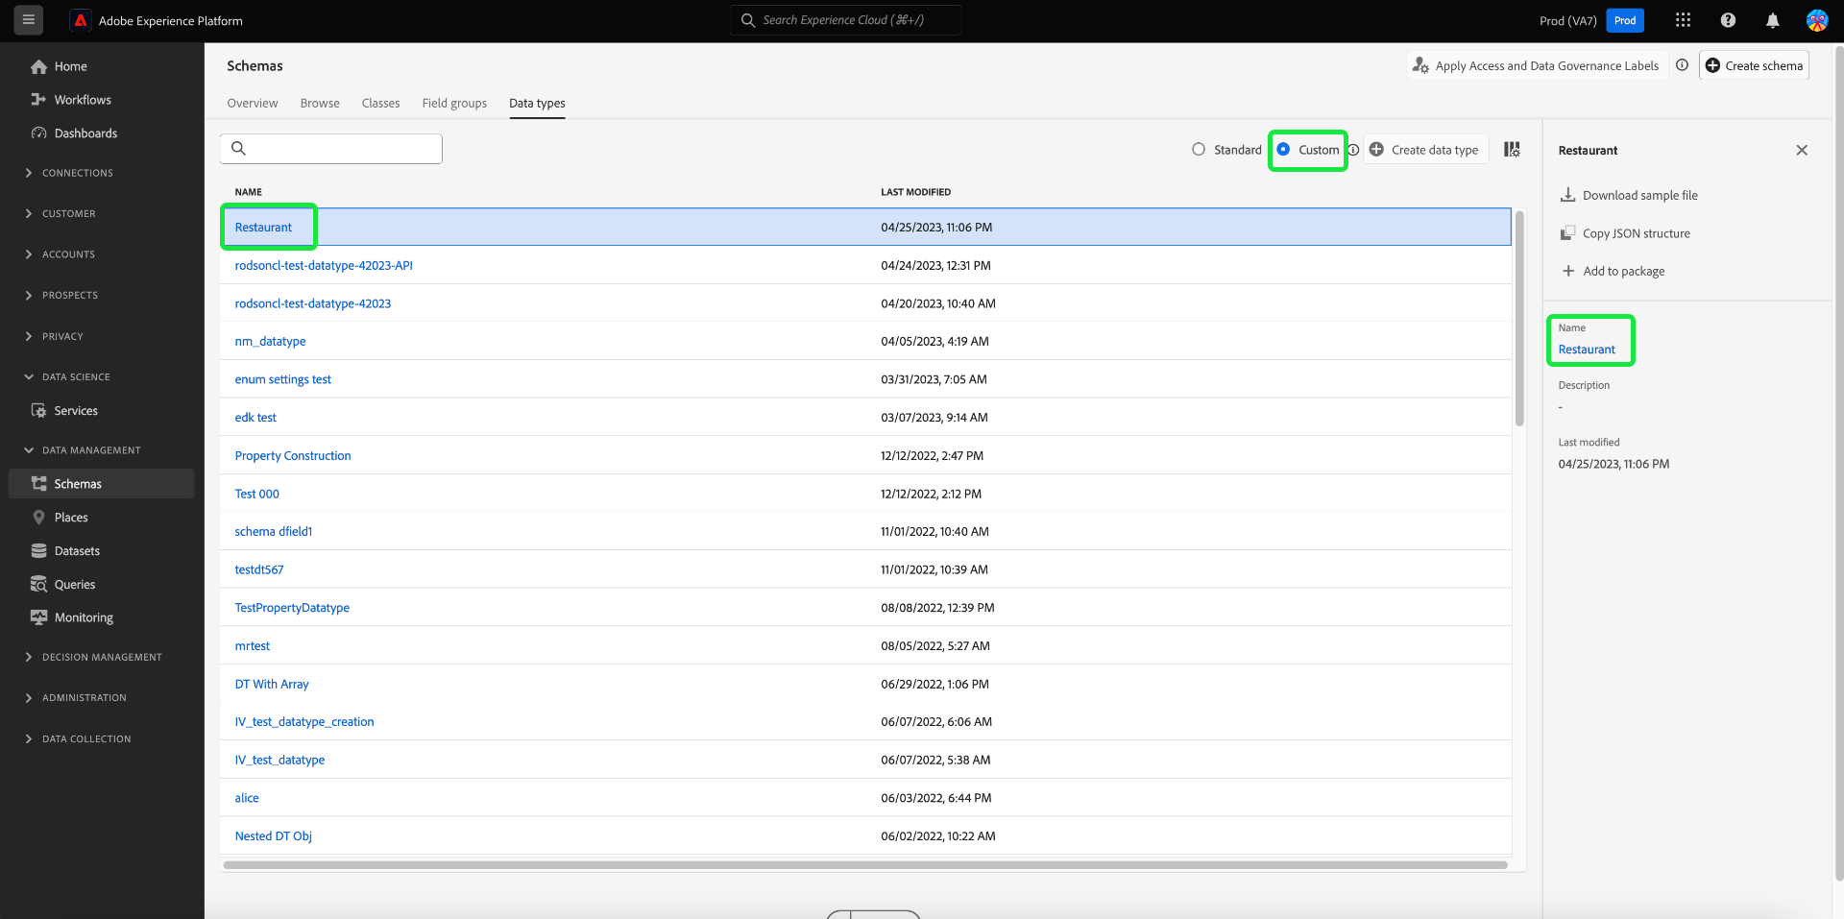Select the Data types tab

(x=537, y=103)
